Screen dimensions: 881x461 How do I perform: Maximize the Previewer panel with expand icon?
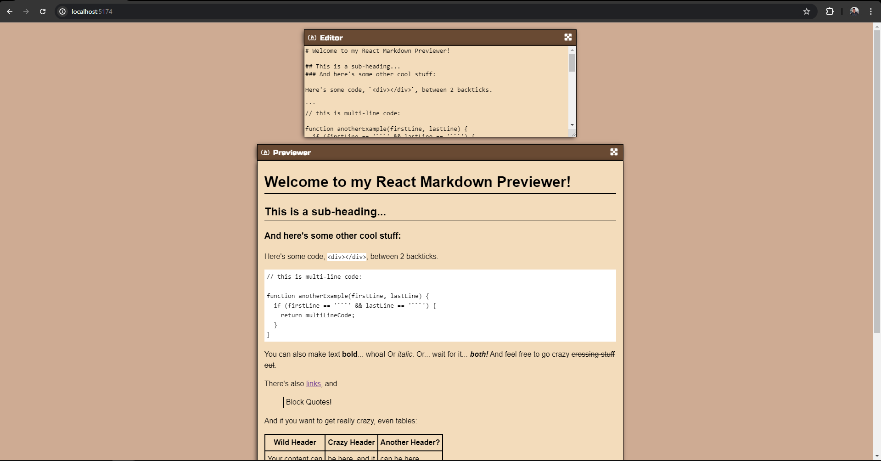point(614,152)
